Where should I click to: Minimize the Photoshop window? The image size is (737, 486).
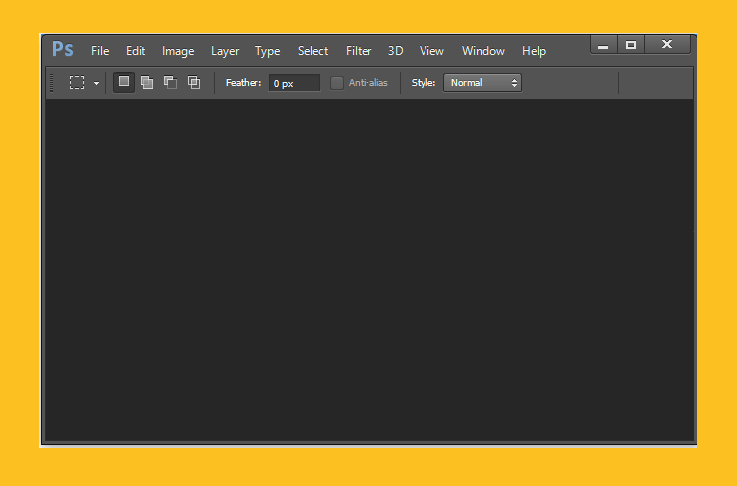point(603,45)
